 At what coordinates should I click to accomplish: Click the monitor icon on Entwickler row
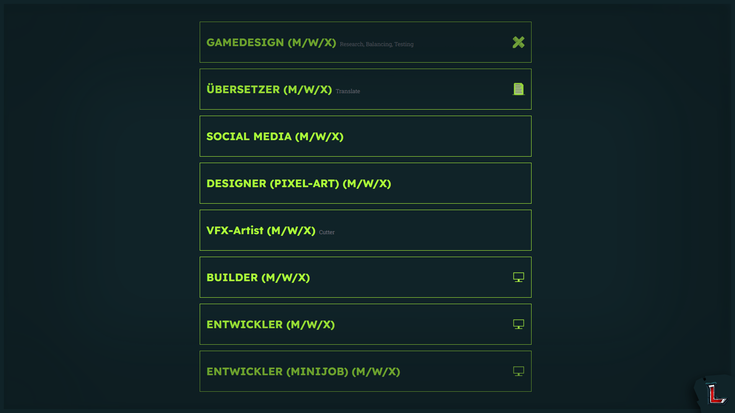pos(518,324)
